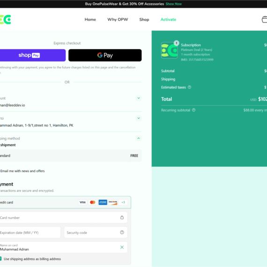Focus the Security code field

click(96, 232)
